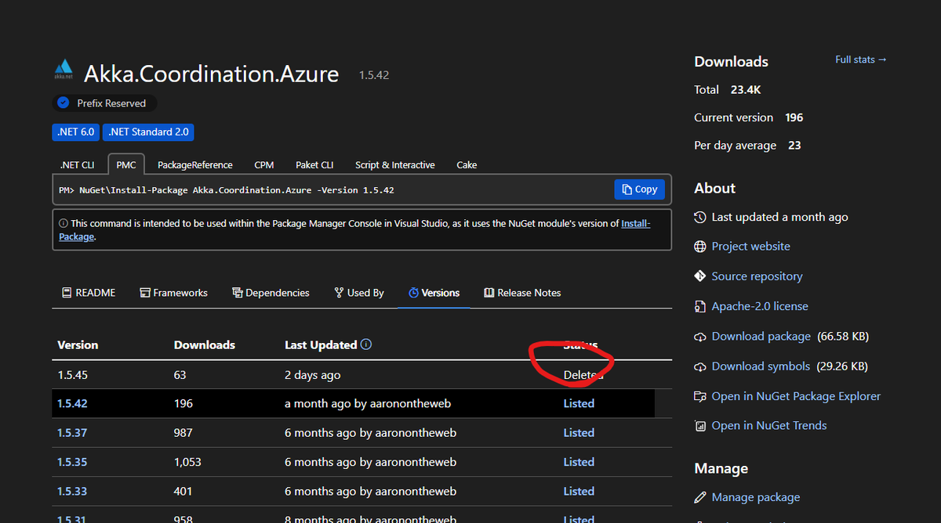Click the .NET 6.0 framework badge

click(76, 132)
